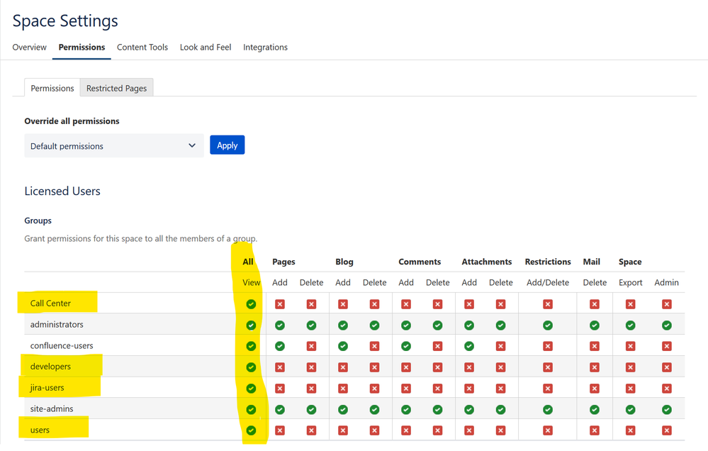Image resolution: width=708 pixels, height=451 pixels.
Task: Click site-admins Blog Delete checkmark
Action: [x=374, y=410]
